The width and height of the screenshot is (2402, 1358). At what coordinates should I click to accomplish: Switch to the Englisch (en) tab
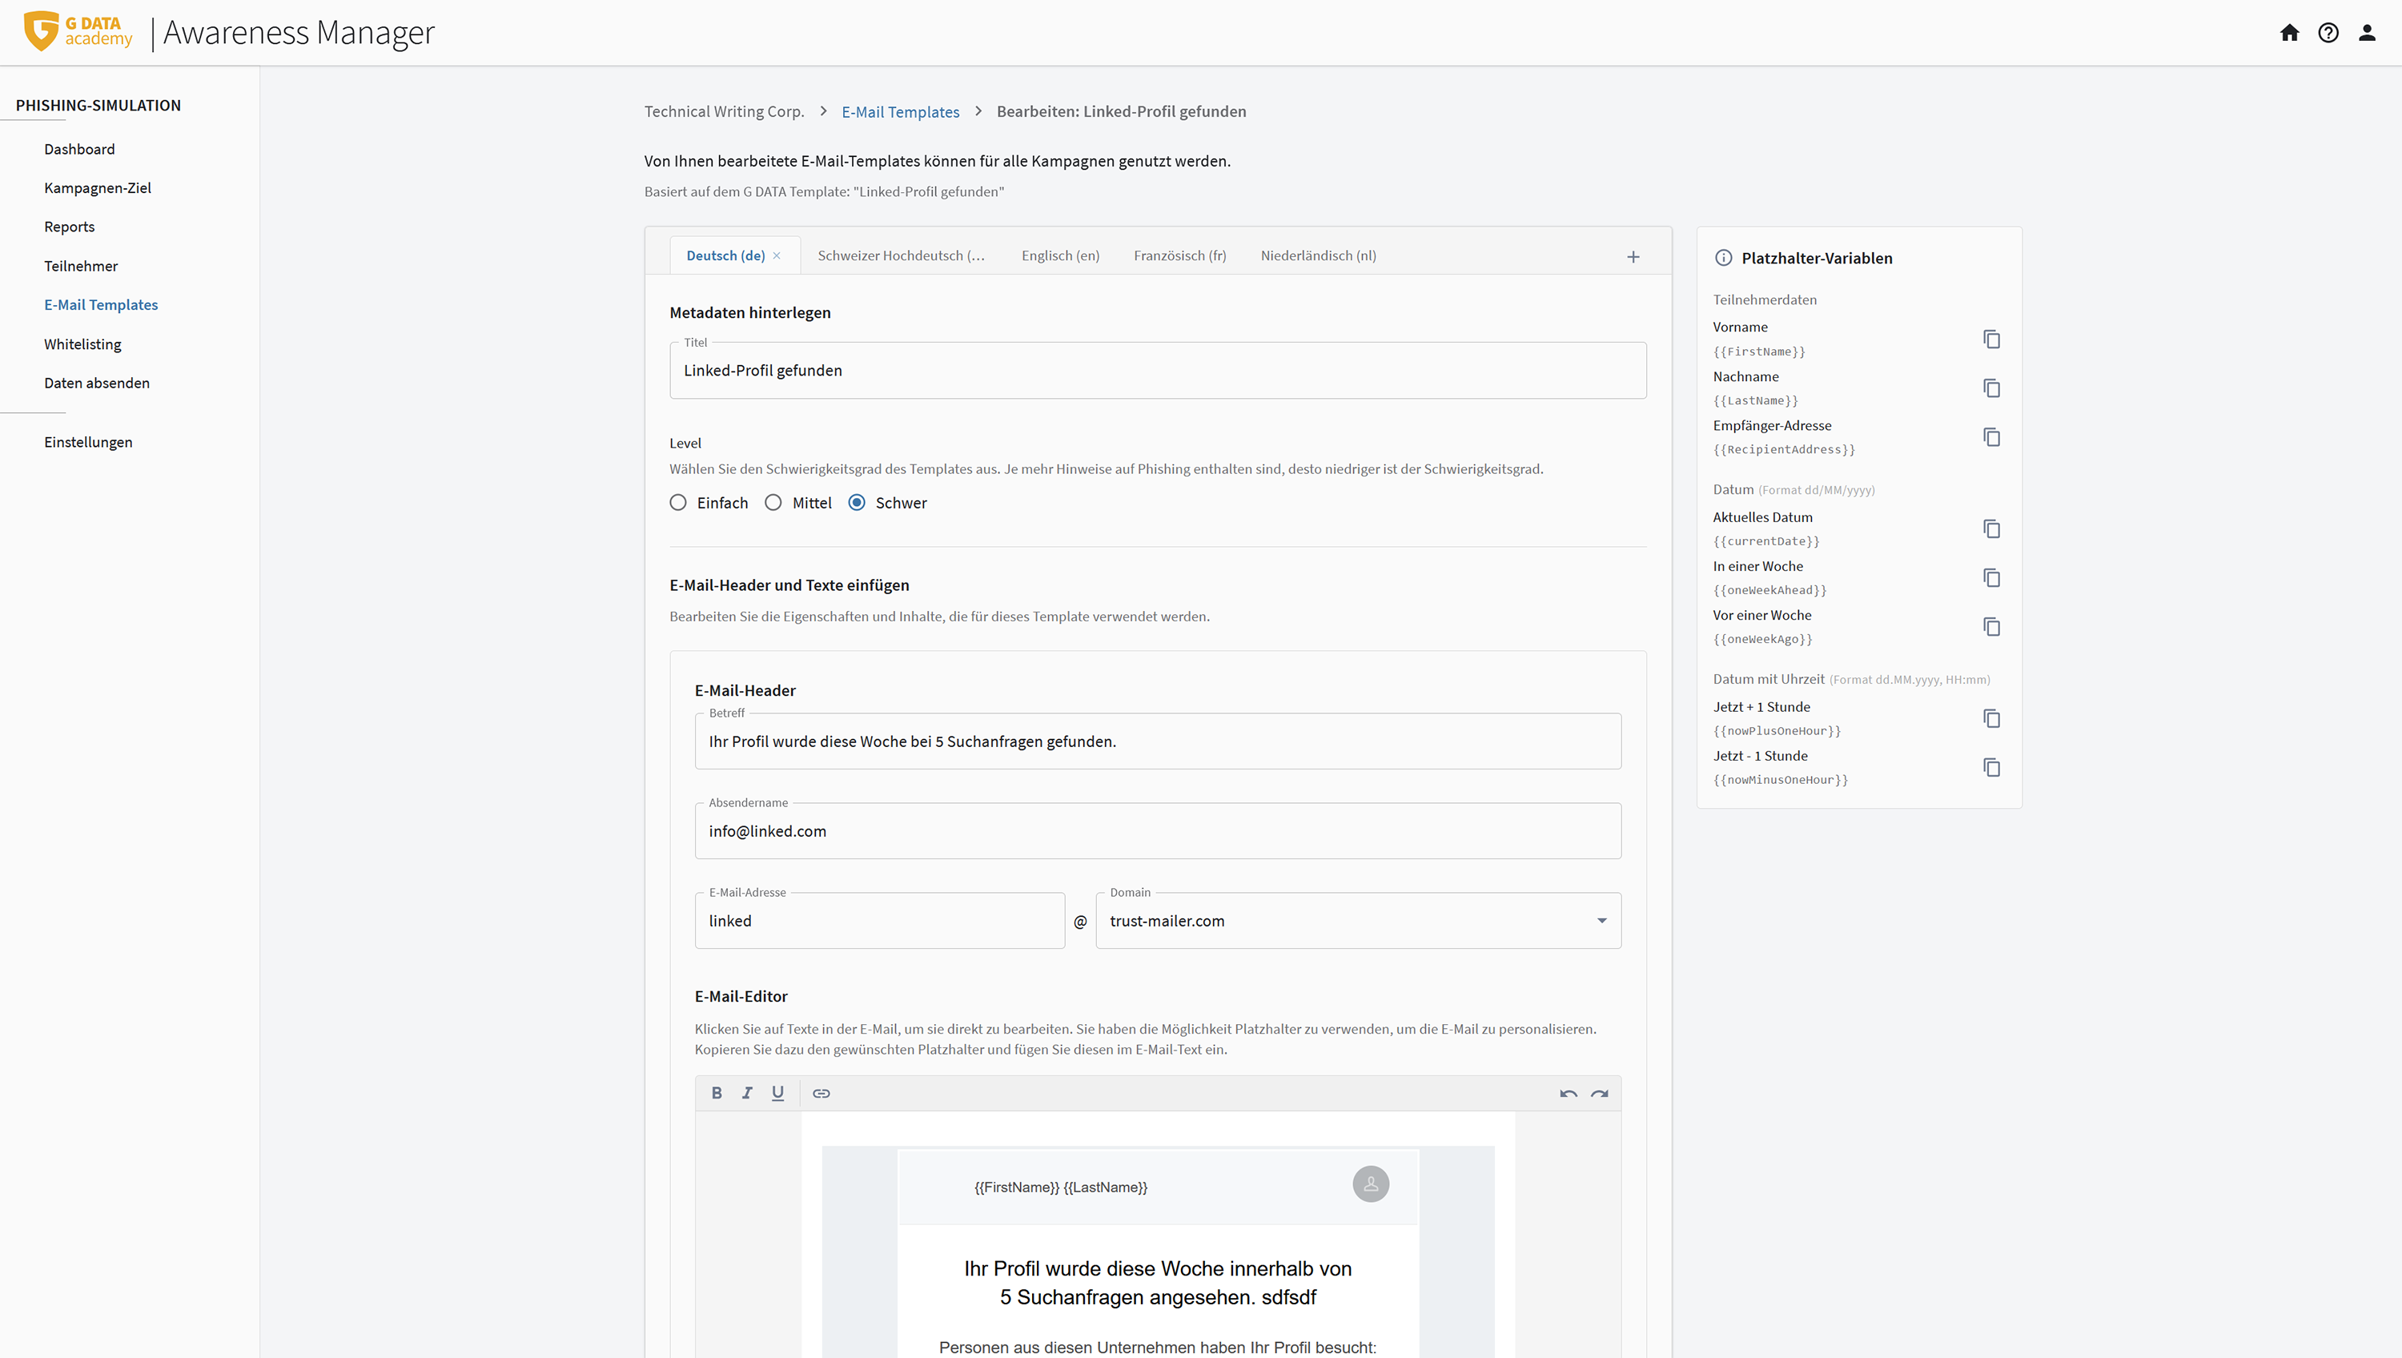click(1060, 255)
